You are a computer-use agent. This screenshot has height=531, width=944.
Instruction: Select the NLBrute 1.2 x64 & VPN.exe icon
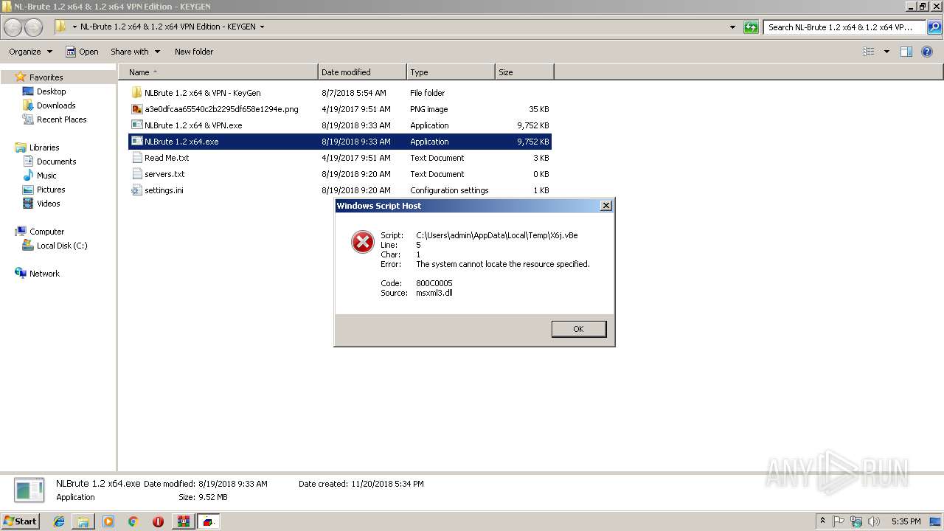click(x=136, y=125)
